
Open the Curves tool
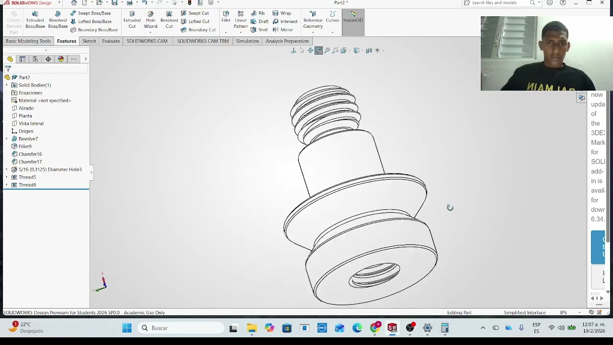332,17
